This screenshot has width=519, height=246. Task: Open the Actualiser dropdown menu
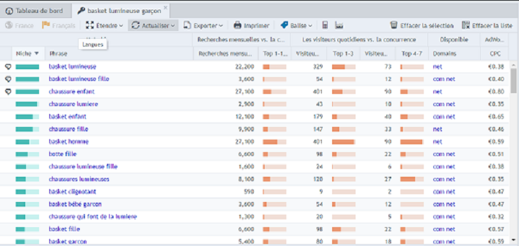pos(153,25)
